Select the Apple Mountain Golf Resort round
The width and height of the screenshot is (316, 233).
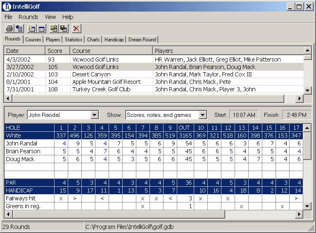click(x=154, y=82)
